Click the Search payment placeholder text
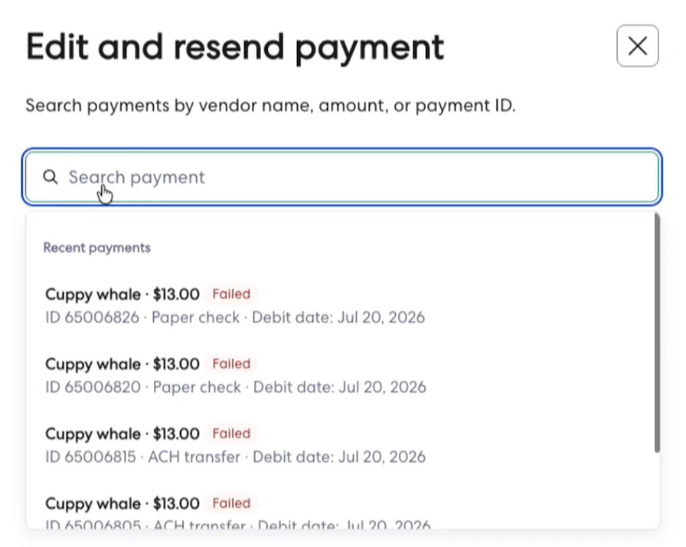 [x=136, y=177]
